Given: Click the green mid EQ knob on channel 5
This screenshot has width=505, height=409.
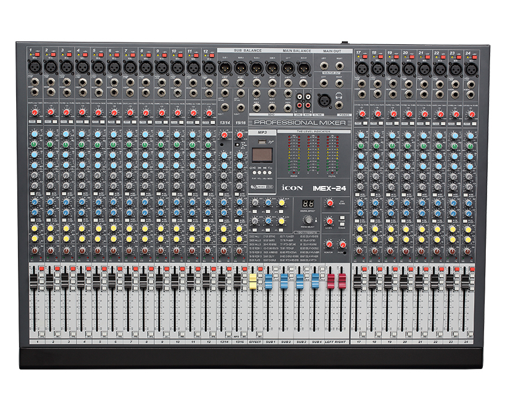Looking at the screenshot, I should point(98,144).
